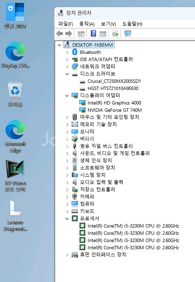Open the 파일(F) menu

click(66, 24)
